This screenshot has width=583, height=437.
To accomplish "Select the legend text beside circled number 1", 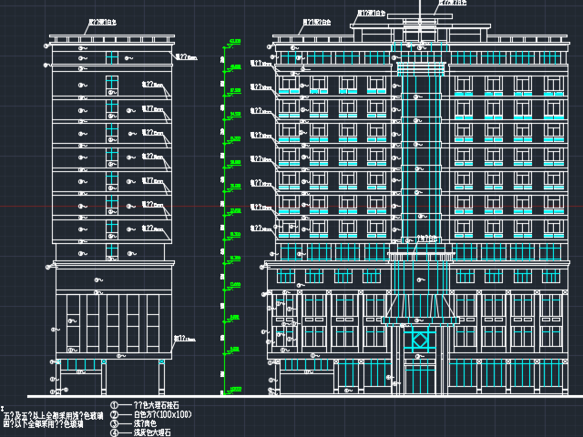I will pyautogui.click(x=156, y=405).
